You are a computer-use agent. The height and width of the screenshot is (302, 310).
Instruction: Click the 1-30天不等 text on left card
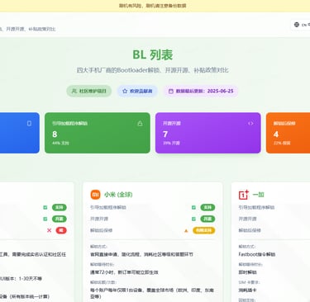[30, 279]
